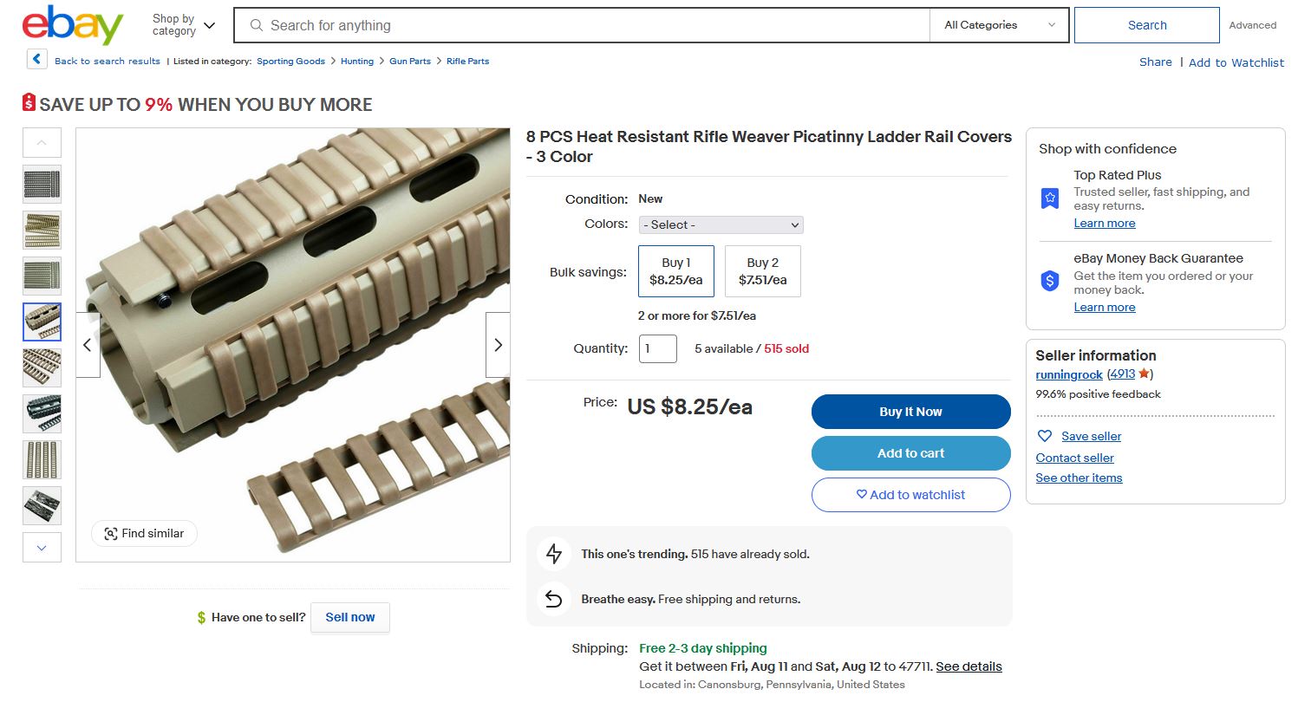The width and height of the screenshot is (1311, 702).
Task: Click the heart icon next to Save seller
Action: 1045,436
